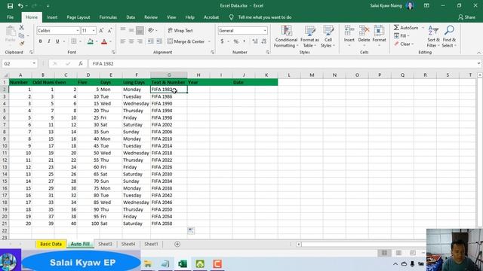Screen dimensions: 483x271
Task: Click the Format Painter brush
Action: tap(21, 44)
